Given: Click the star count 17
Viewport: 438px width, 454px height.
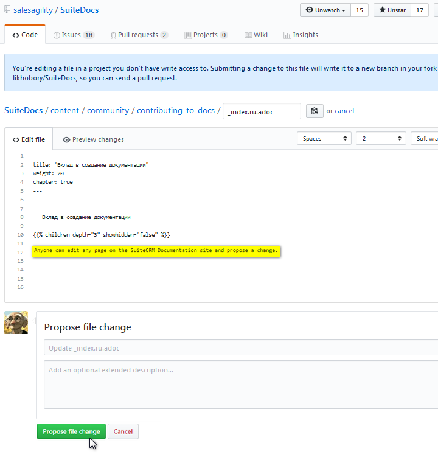Looking at the screenshot, I should [x=420, y=10].
